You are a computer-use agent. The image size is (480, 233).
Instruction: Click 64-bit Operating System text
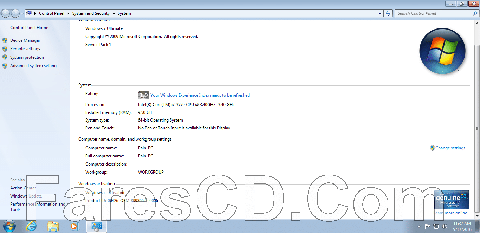[x=161, y=120]
